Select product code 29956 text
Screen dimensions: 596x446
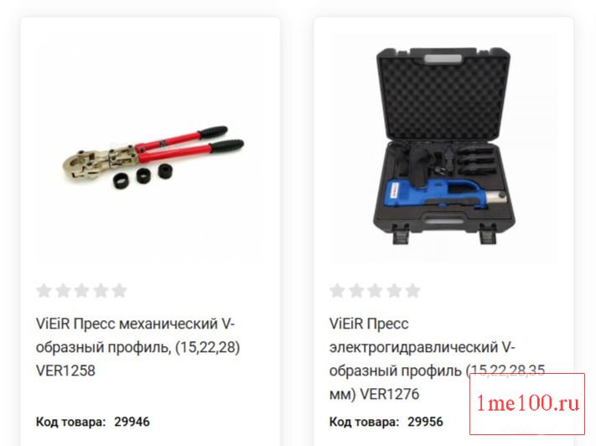coord(425,422)
